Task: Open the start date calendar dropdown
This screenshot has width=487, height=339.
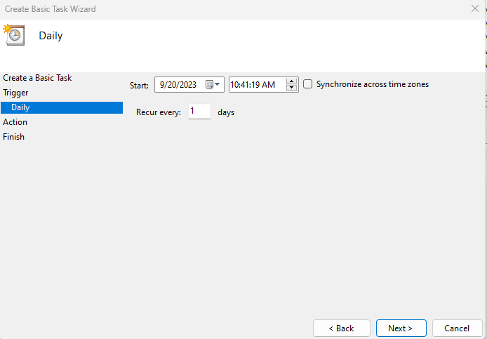Action: tap(213, 84)
